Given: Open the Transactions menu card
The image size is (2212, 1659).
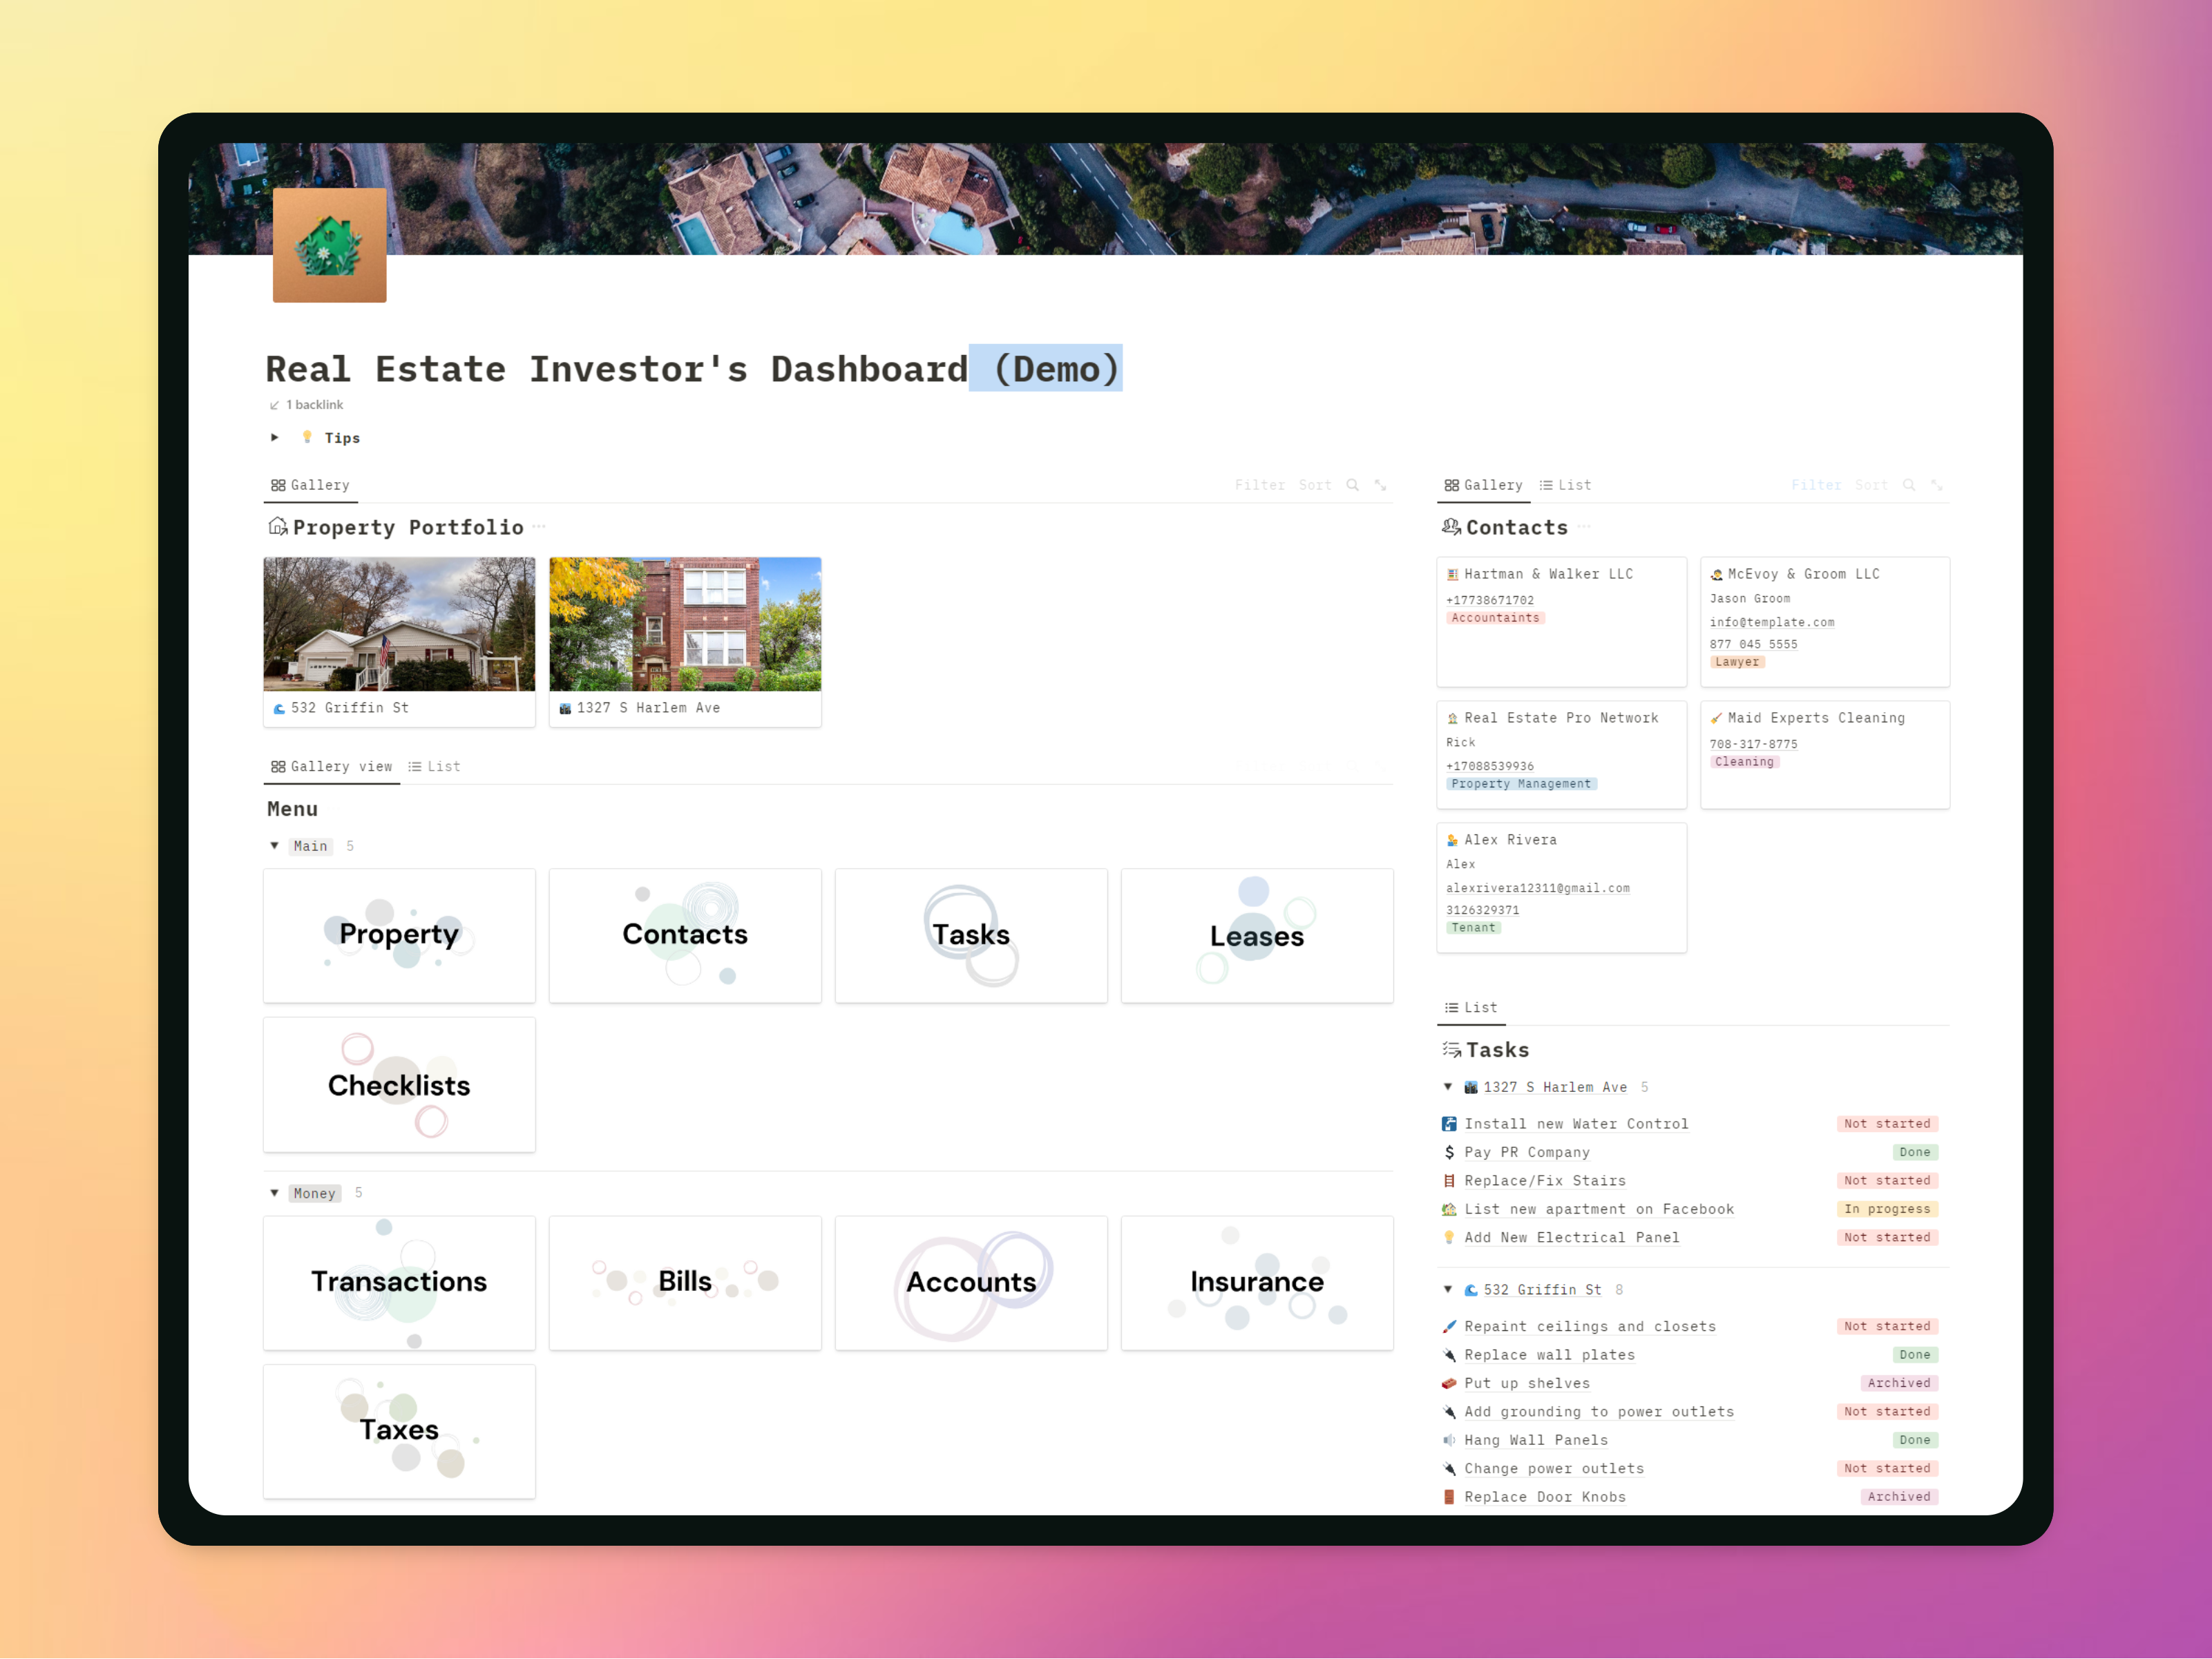Looking at the screenshot, I should tap(399, 1283).
